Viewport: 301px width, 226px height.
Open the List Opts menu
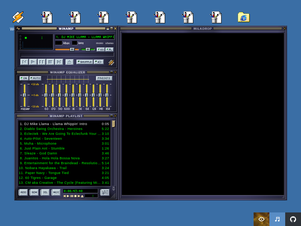[105, 192]
